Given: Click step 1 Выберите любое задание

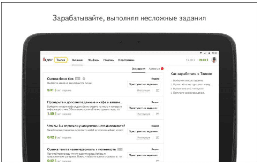Looking at the screenshot, I should click(x=187, y=80).
